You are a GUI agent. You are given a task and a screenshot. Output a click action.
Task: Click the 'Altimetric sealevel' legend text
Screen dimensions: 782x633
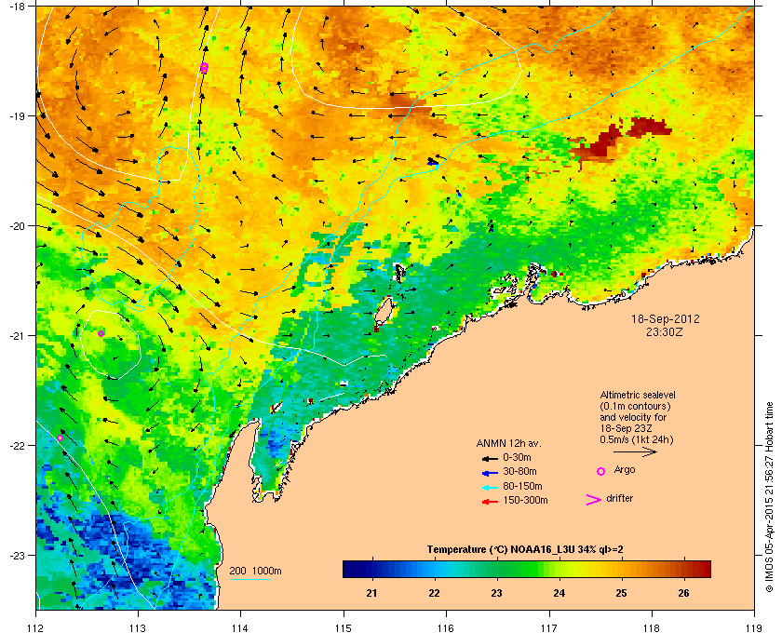(x=638, y=395)
